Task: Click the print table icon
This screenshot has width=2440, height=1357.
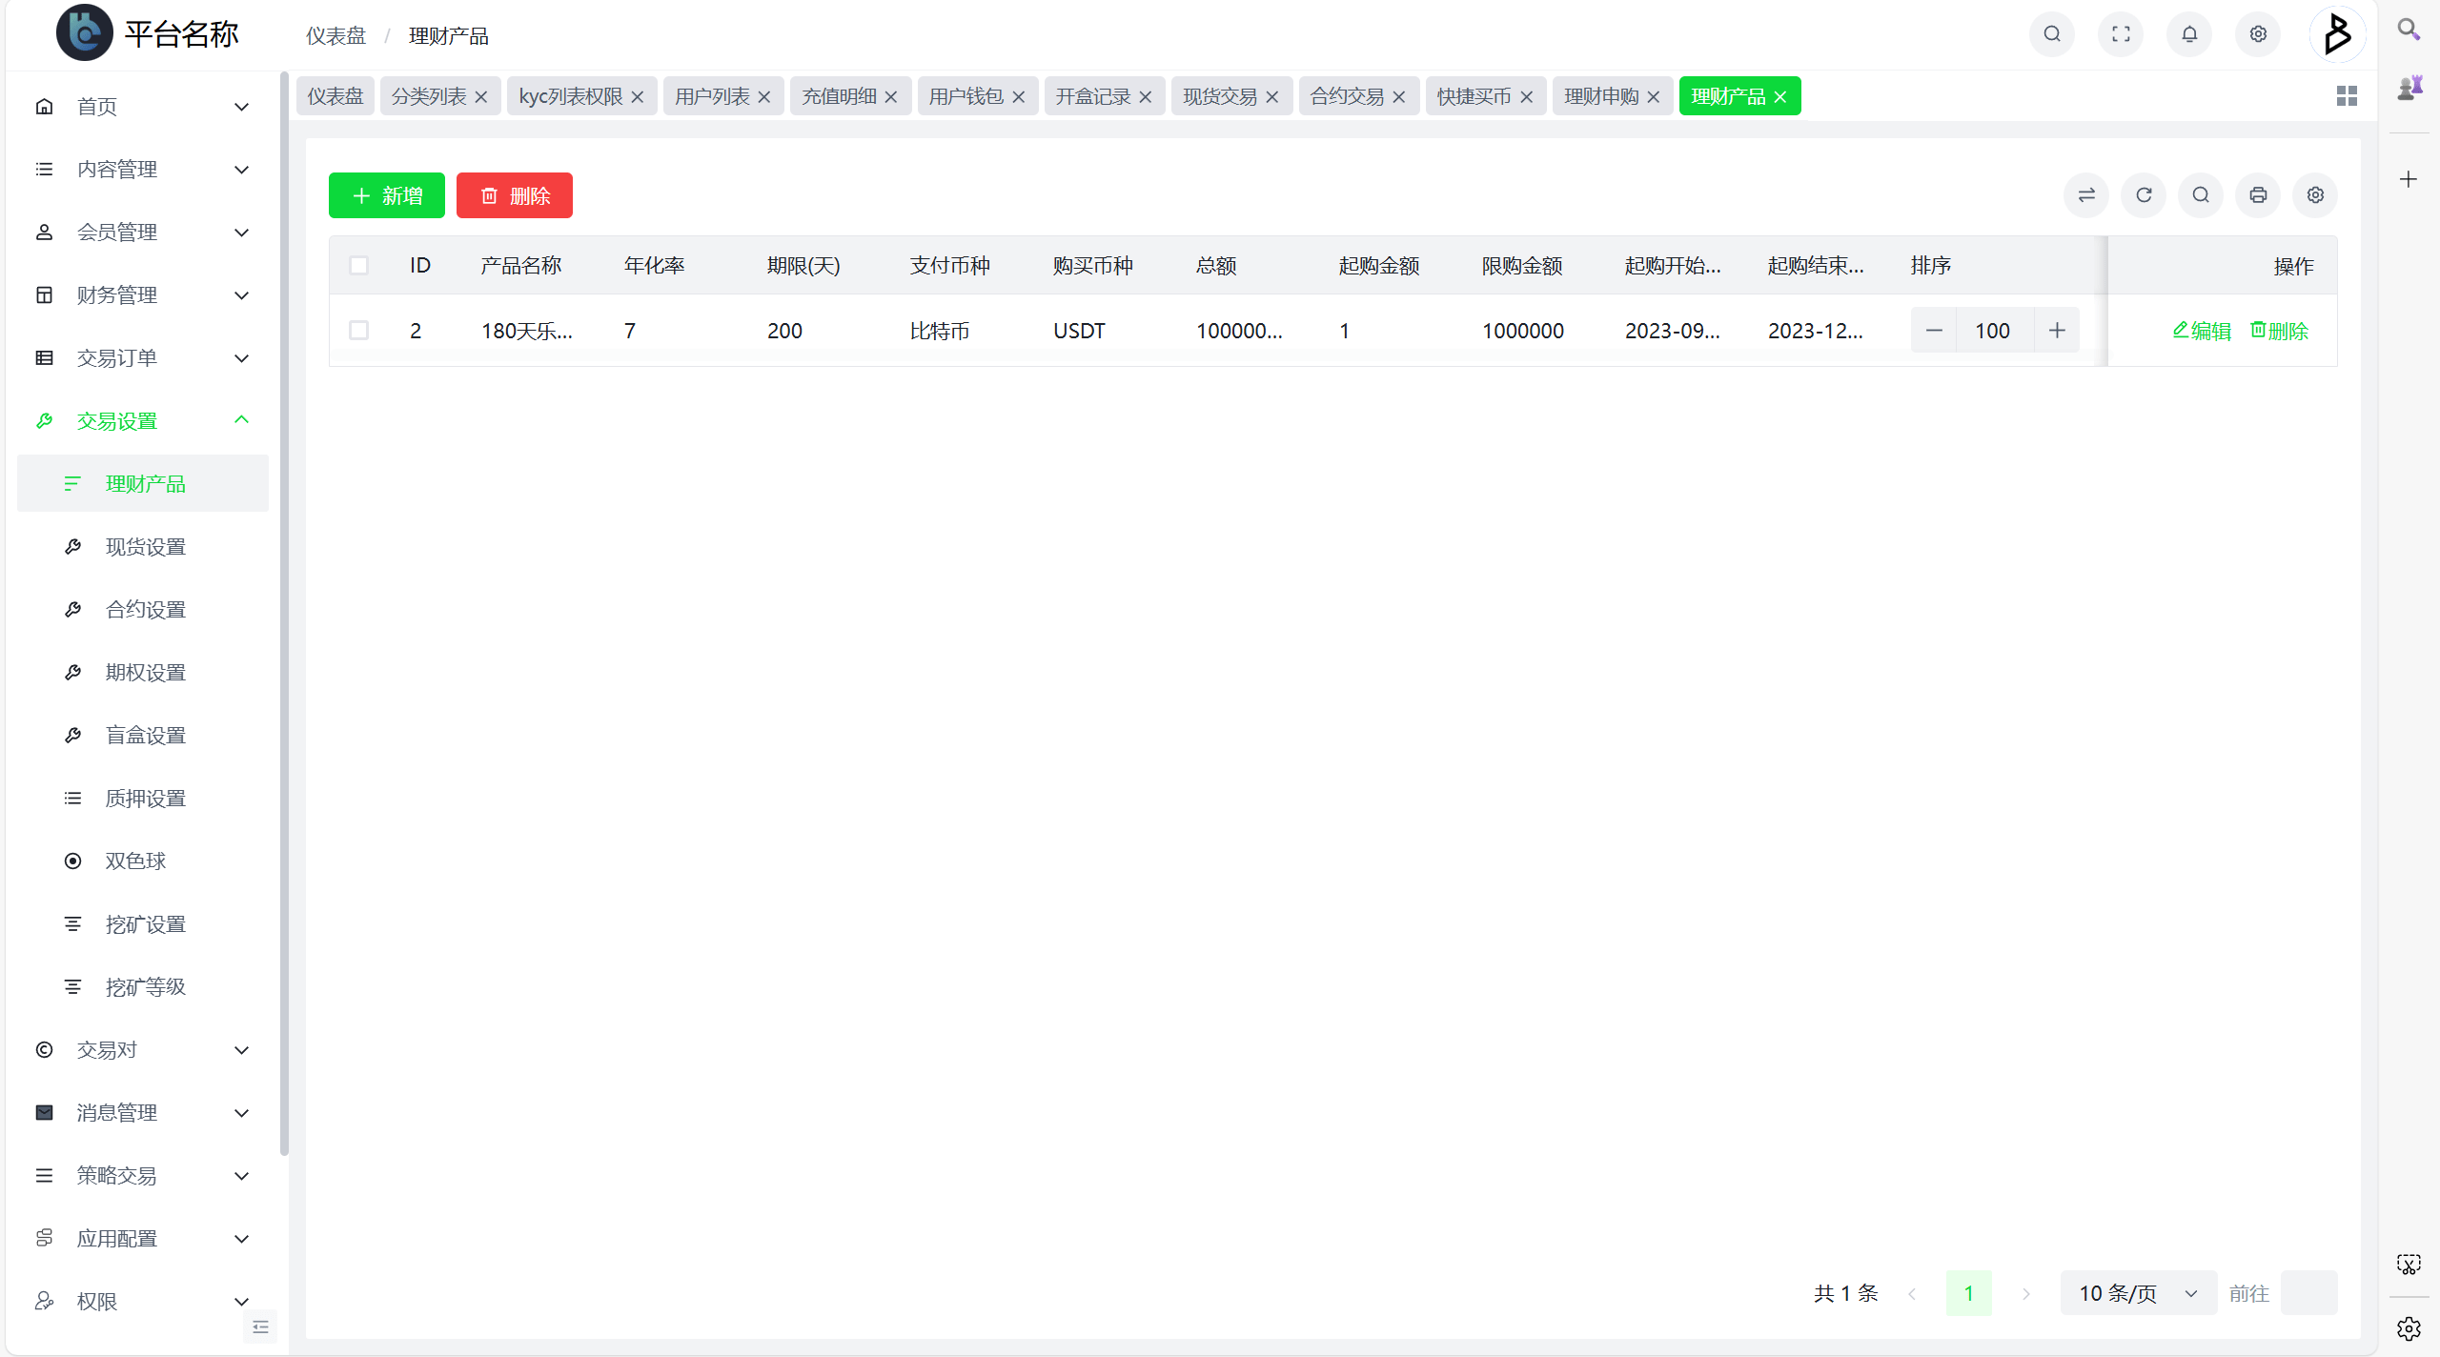Action: (x=2258, y=195)
